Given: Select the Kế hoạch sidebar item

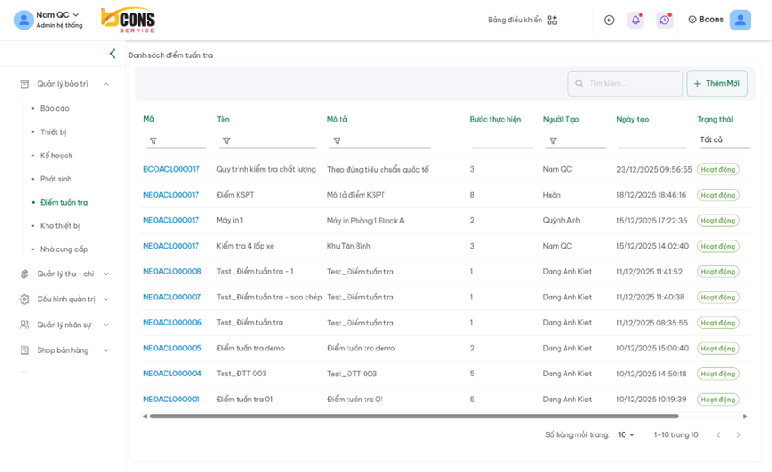Looking at the screenshot, I should [x=56, y=156].
